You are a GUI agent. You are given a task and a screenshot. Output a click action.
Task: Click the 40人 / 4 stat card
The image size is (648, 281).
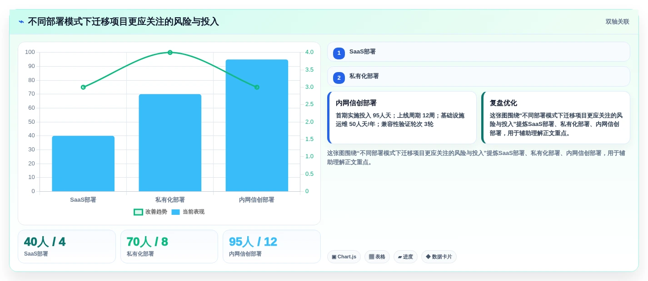(67, 247)
